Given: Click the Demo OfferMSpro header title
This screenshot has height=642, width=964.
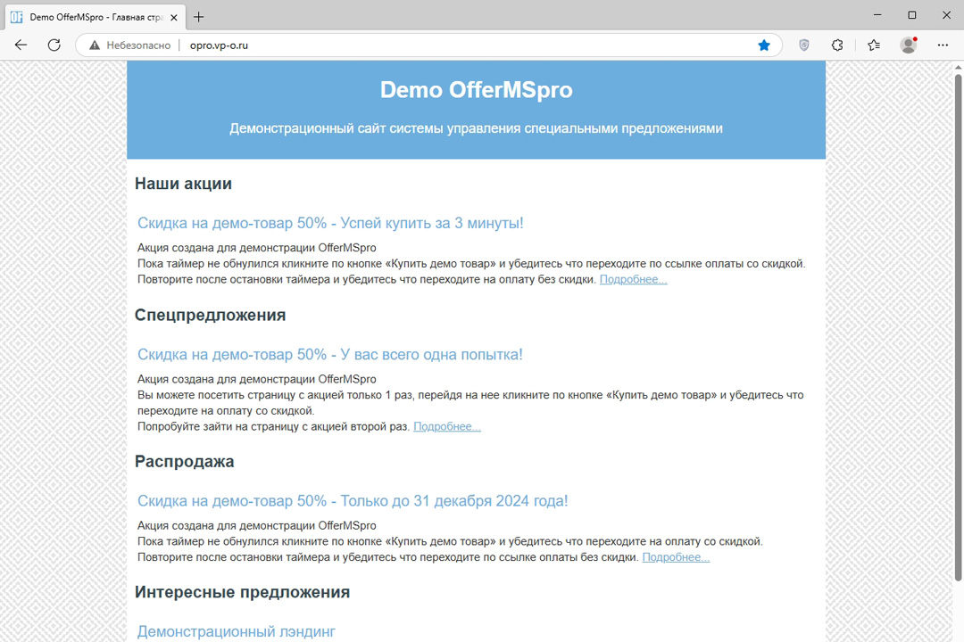Looking at the screenshot, I should pyautogui.click(x=477, y=90).
